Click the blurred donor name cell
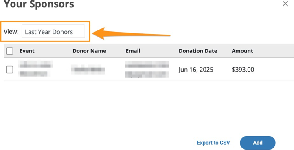The image size is (294, 150). click(x=88, y=70)
